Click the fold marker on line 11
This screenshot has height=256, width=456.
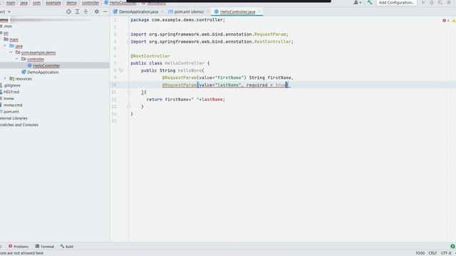tap(128, 92)
